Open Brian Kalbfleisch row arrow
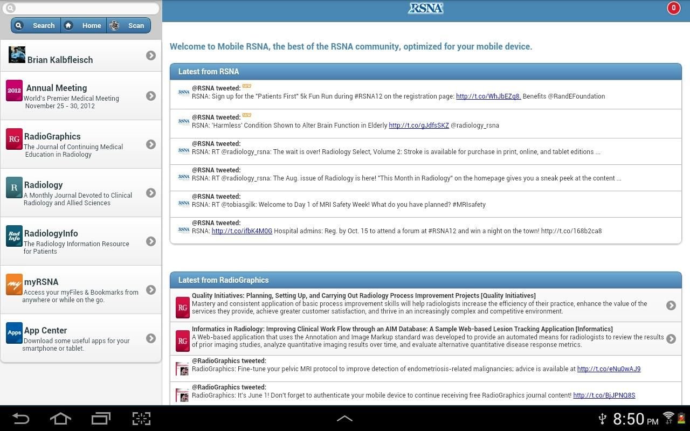Viewport: 690px width, 431px height. click(151, 55)
